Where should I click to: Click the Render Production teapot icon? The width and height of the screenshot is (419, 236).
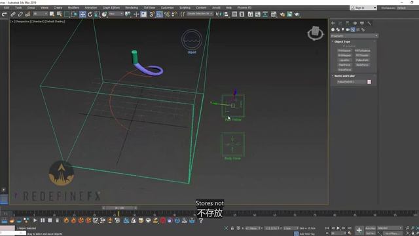click(297, 14)
